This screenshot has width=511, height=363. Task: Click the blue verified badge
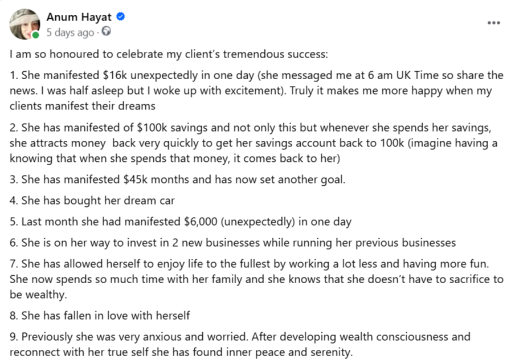(120, 17)
